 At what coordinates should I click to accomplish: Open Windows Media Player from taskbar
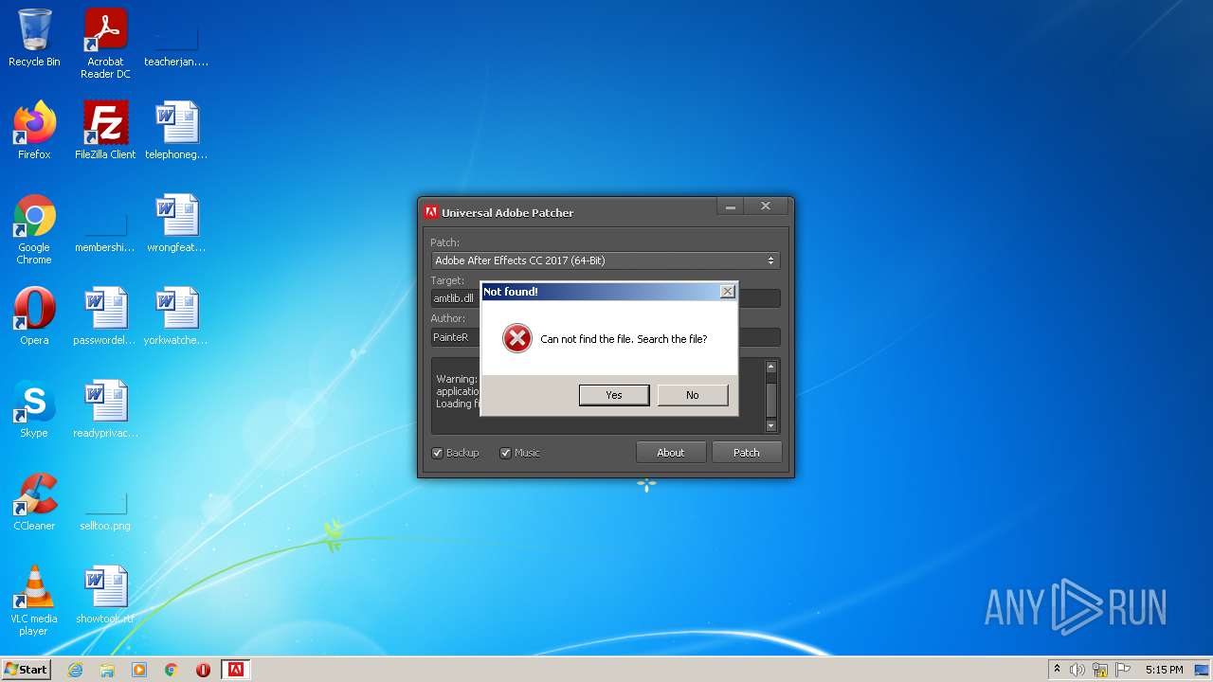pos(139,670)
